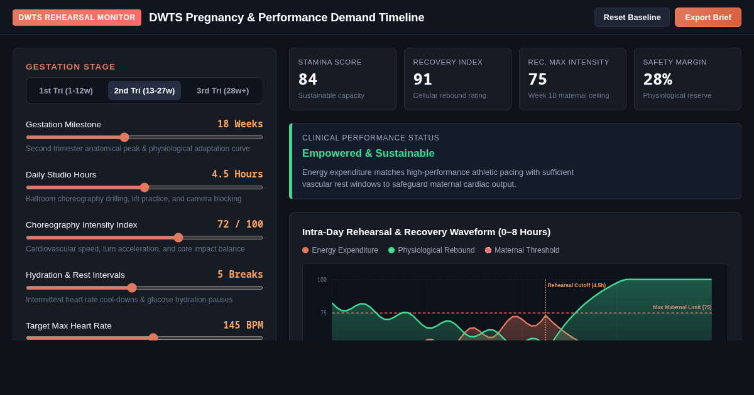Toggle the Maternal Threshold legend dot
This screenshot has width=754, height=395.
(488, 250)
